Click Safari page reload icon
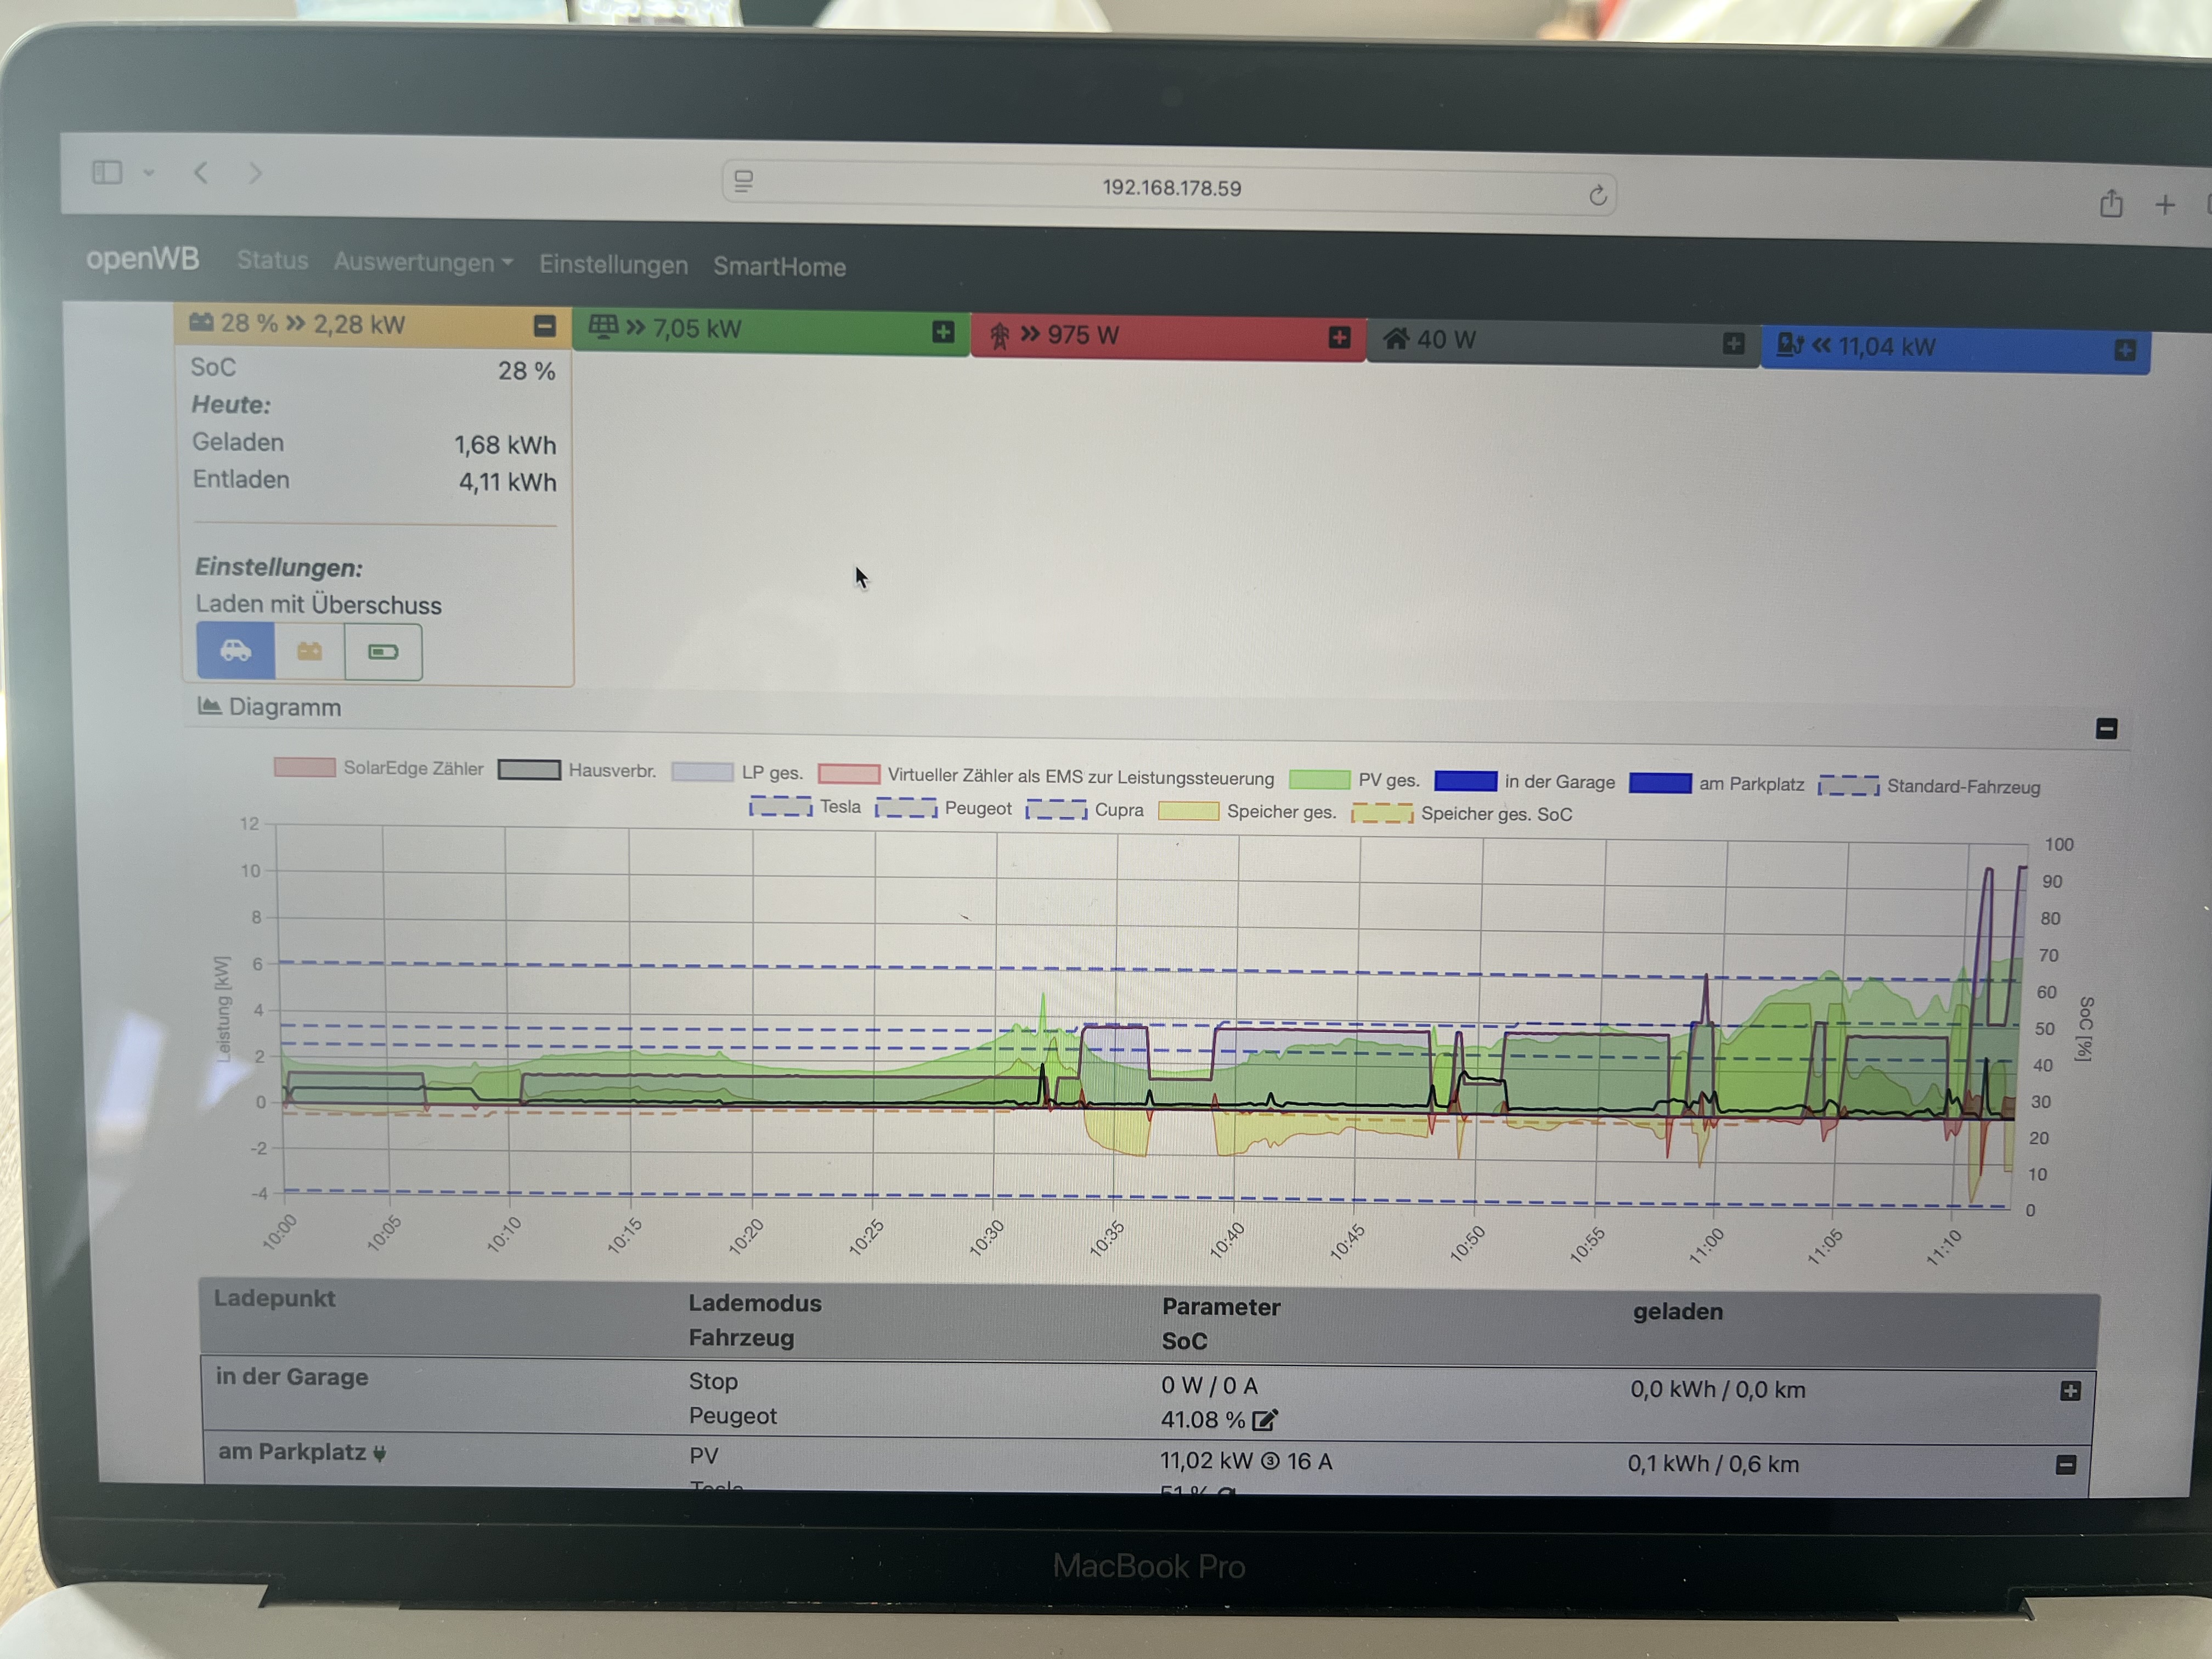This screenshot has width=2212, height=1659. coord(1597,195)
